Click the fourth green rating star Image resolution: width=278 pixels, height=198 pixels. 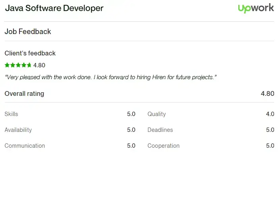23,65
